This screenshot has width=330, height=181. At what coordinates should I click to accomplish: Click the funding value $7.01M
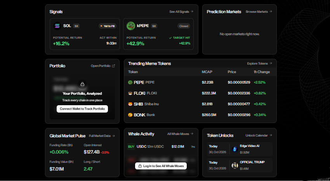[57, 169]
